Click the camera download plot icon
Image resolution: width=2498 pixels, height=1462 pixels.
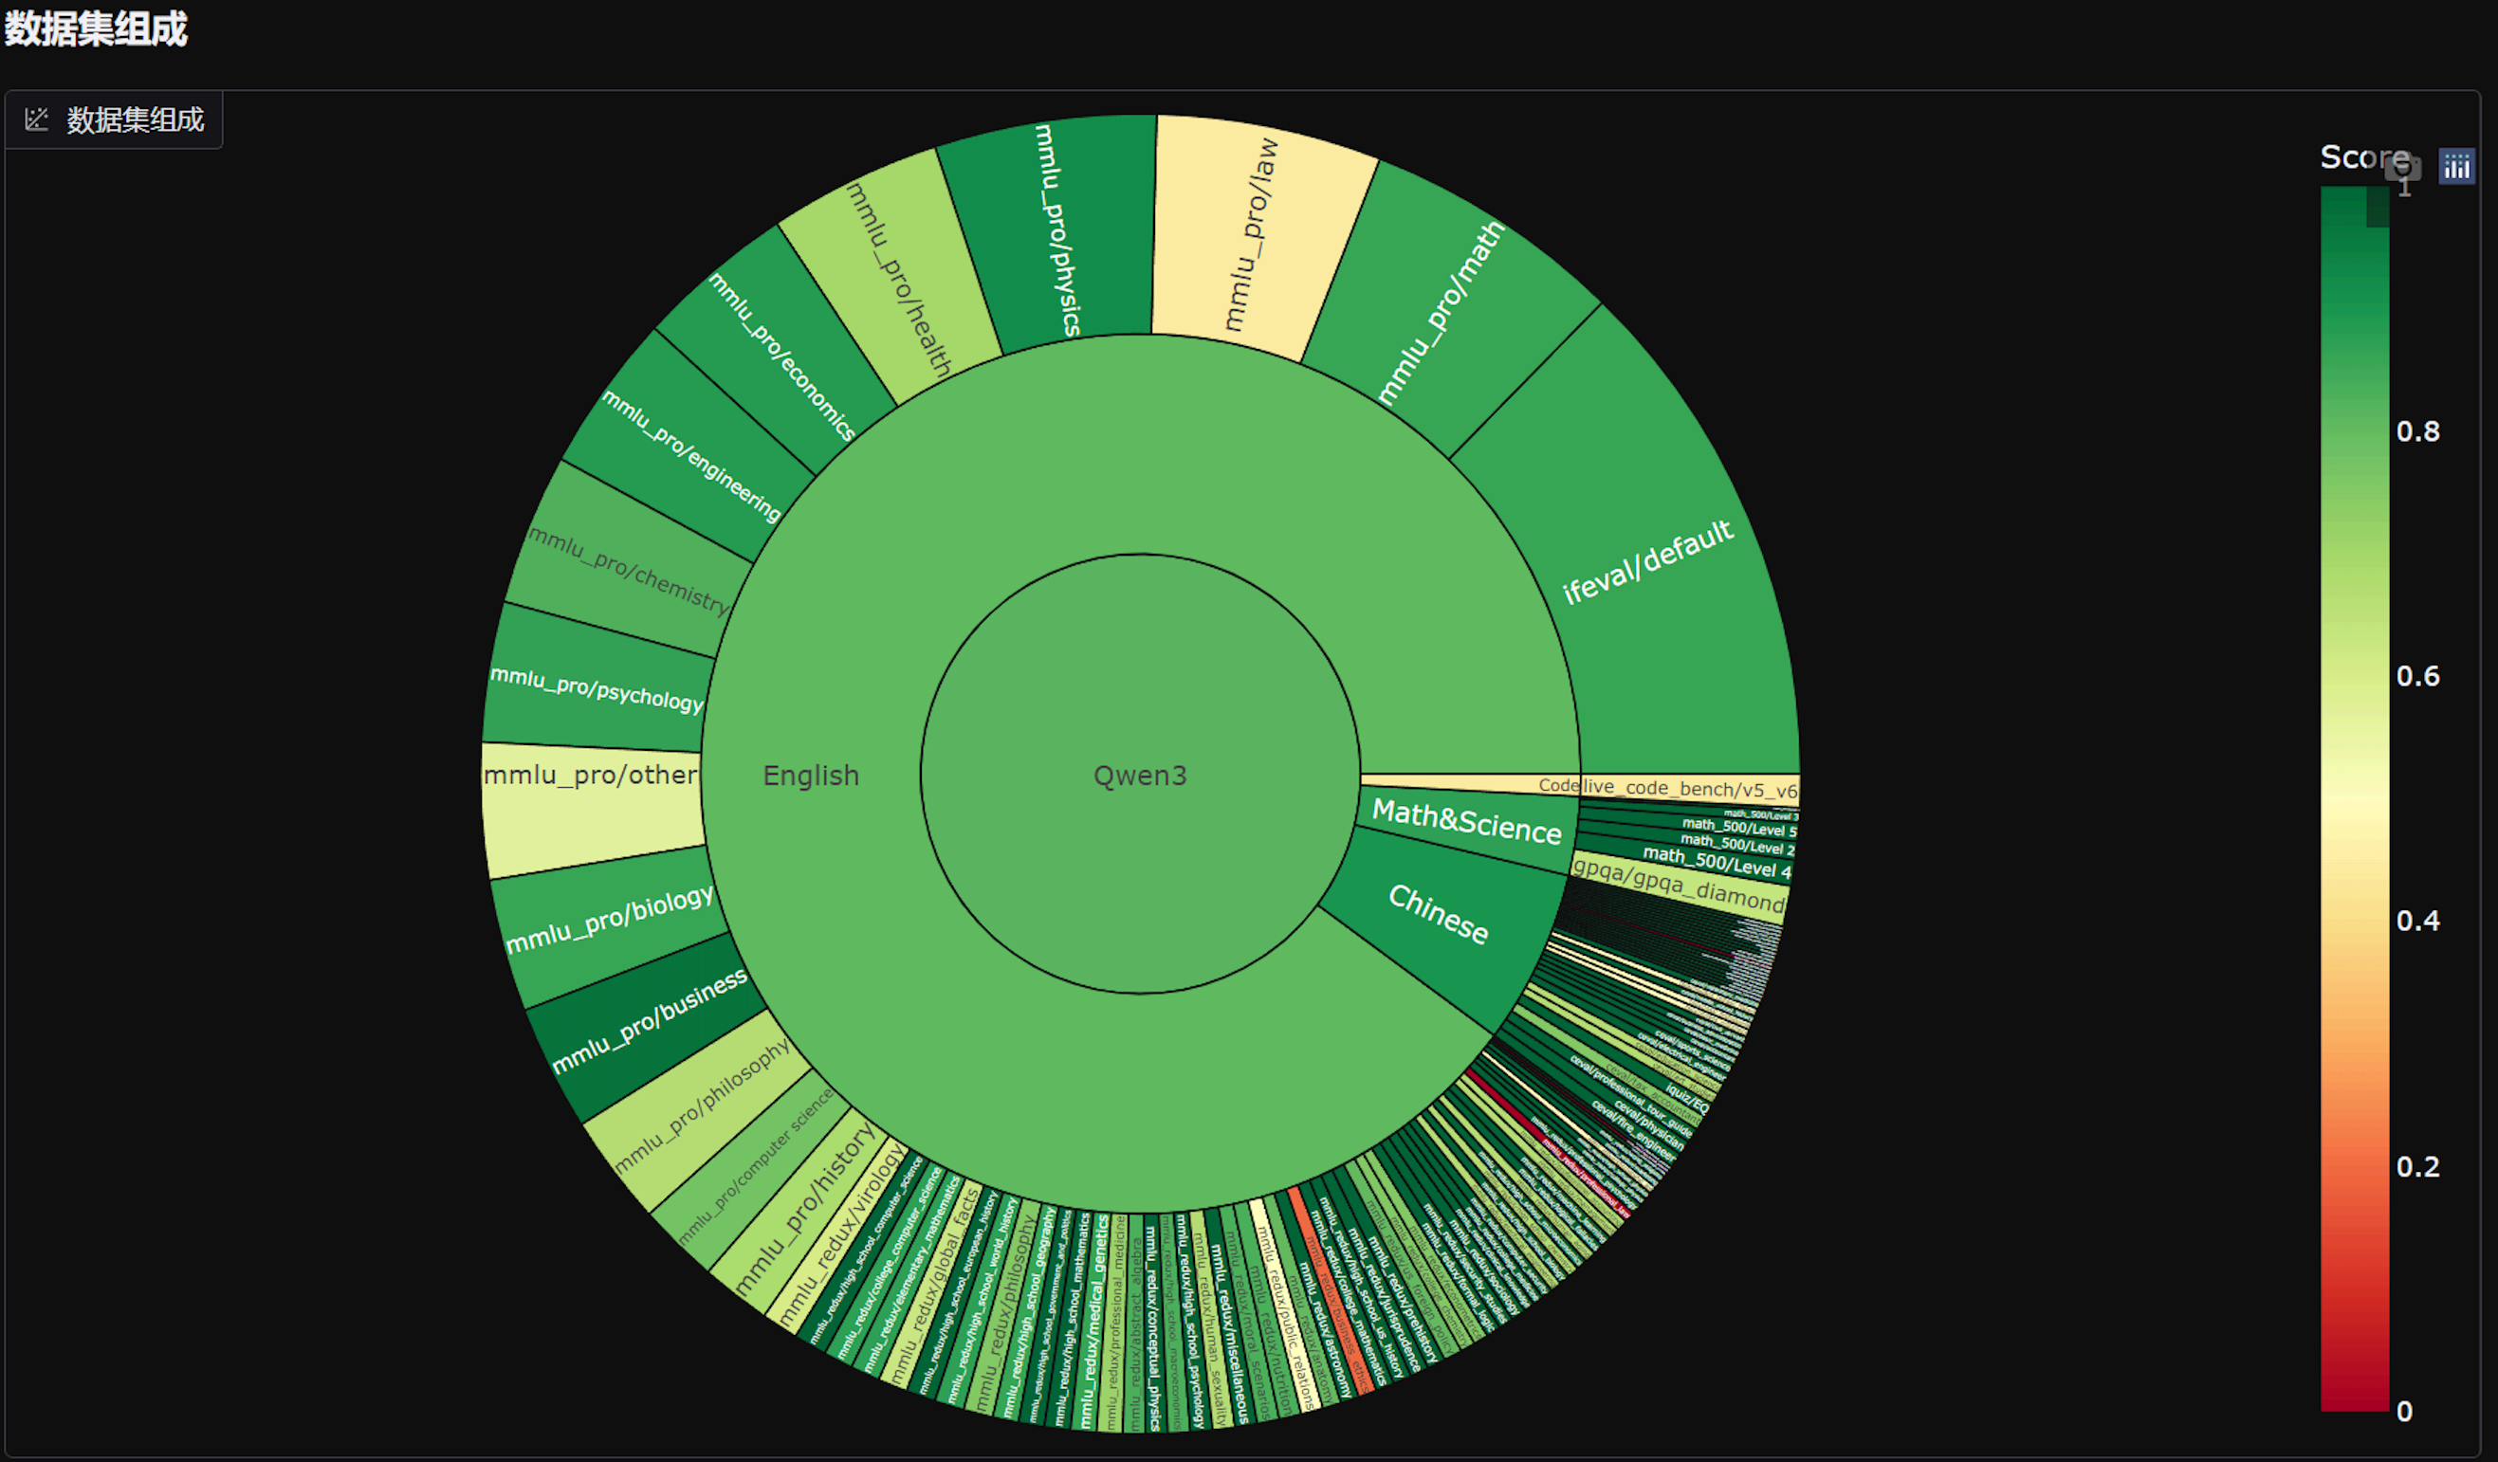point(2403,167)
